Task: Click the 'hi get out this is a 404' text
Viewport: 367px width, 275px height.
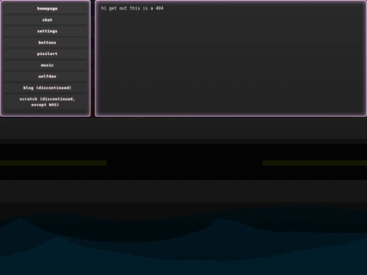Action: coord(133,8)
